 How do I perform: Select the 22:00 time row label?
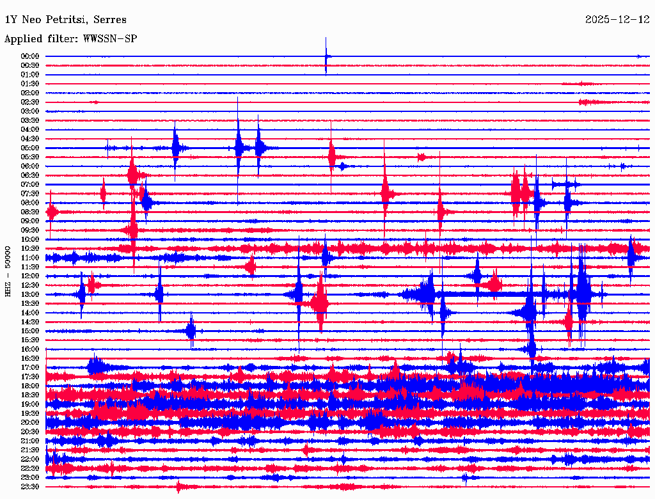(30, 459)
